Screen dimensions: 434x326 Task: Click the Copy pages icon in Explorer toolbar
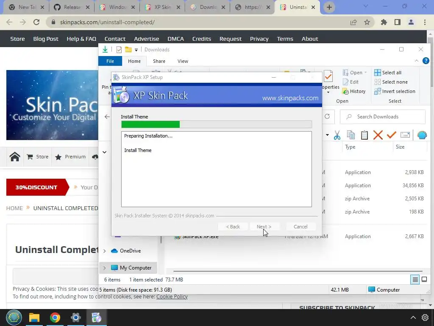351,135
